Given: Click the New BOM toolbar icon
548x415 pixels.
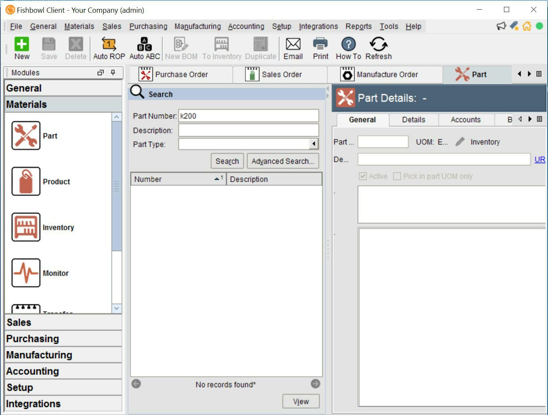Looking at the screenshot, I should click(x=181, y=48).
